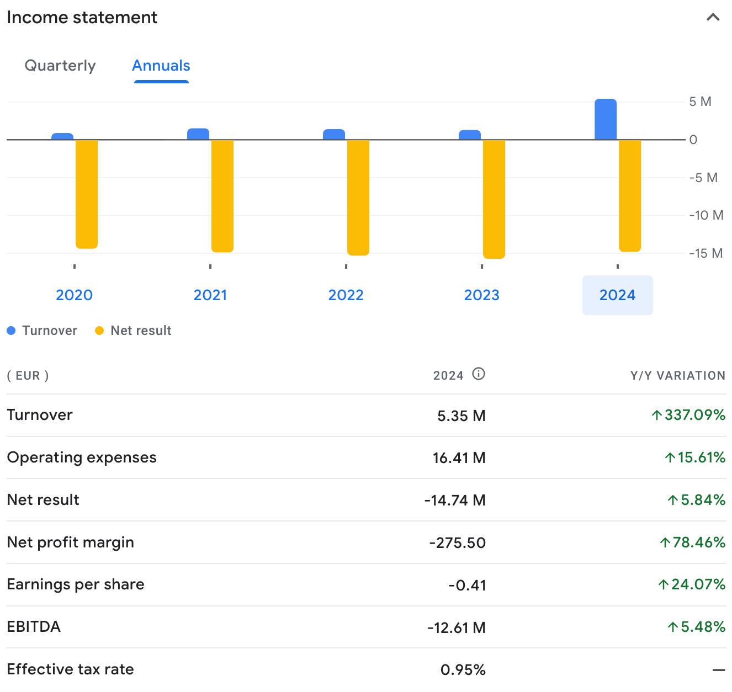732x692 pixels.
Task: Click the yellow Net result legend dot
Action: 99,331
